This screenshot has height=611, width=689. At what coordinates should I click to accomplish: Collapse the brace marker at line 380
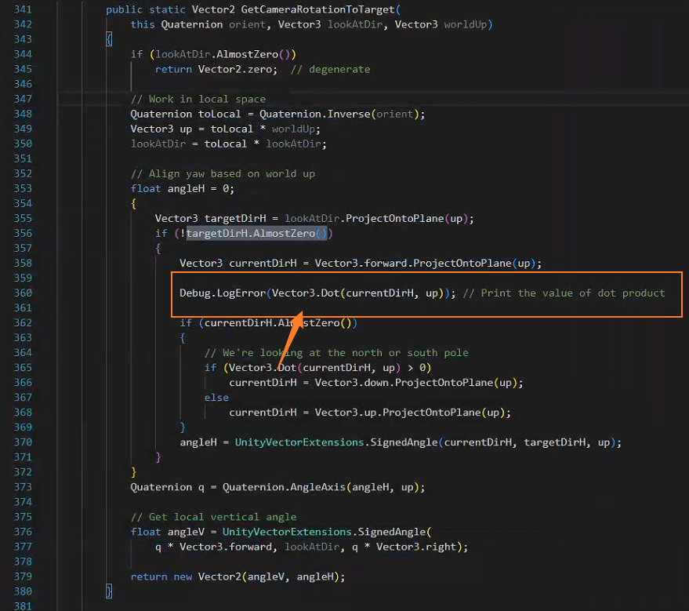tap(109, 591)
